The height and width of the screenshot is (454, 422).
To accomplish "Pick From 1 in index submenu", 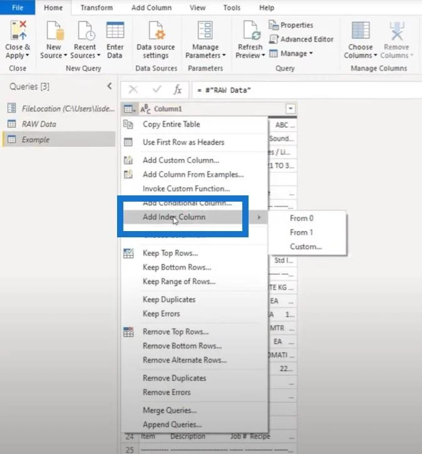I will [x=307, y=232].
